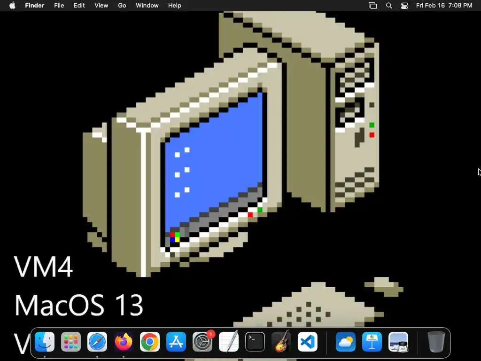Launch TextEdit from the Dock
481x361 pixels.
click(229, 342)
